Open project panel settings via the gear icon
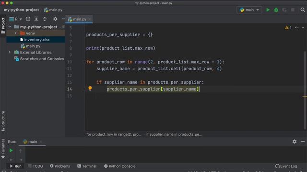 point(55,19)
